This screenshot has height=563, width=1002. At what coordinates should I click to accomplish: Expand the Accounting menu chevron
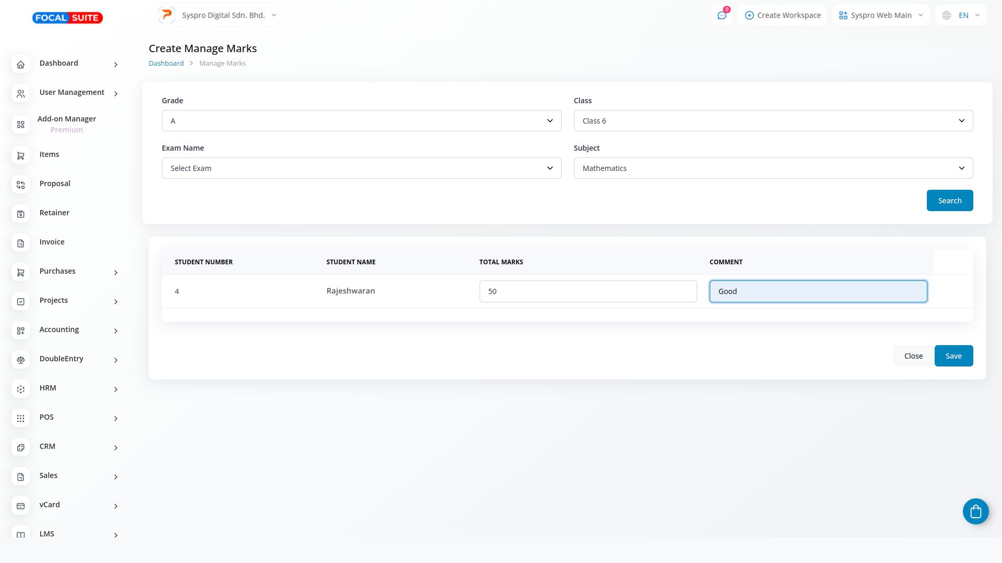[115, 331]
